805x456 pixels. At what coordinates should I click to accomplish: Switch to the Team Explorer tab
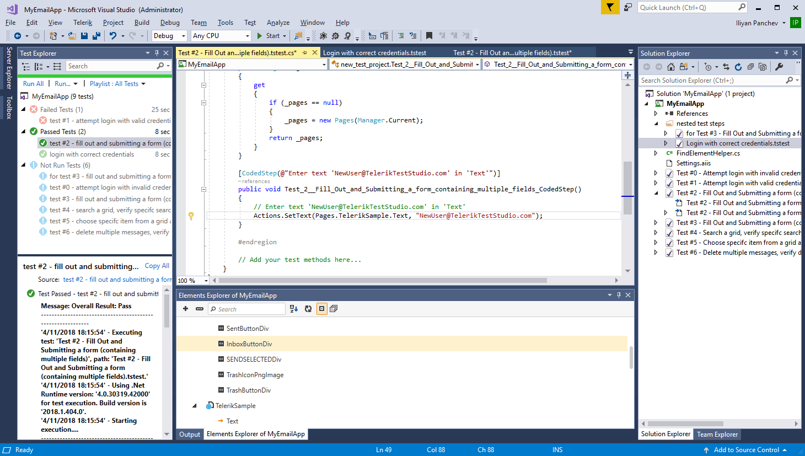click(x=717, y=434)
